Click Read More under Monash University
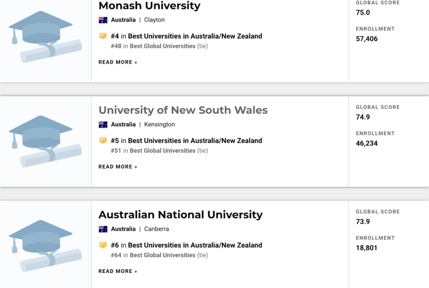 point(118,62)
